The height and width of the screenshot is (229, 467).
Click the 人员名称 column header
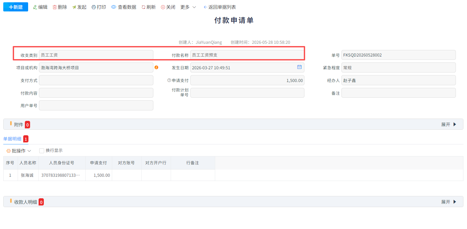(x=28, y=163)
